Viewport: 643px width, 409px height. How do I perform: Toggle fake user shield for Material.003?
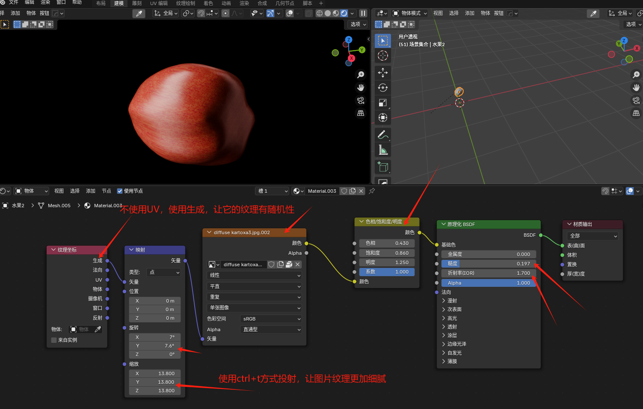coord(344,191)
